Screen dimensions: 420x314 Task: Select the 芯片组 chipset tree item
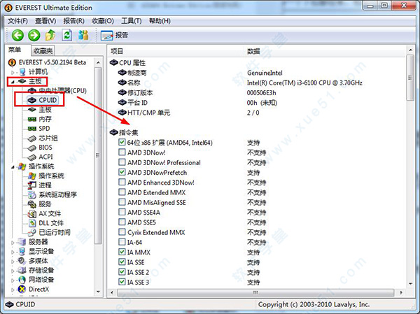point(43,138)
